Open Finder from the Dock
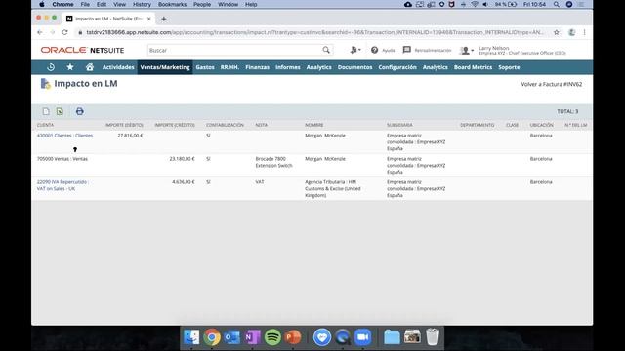Image resolution: width=625 pixels, height=351 pixels. 191,337
